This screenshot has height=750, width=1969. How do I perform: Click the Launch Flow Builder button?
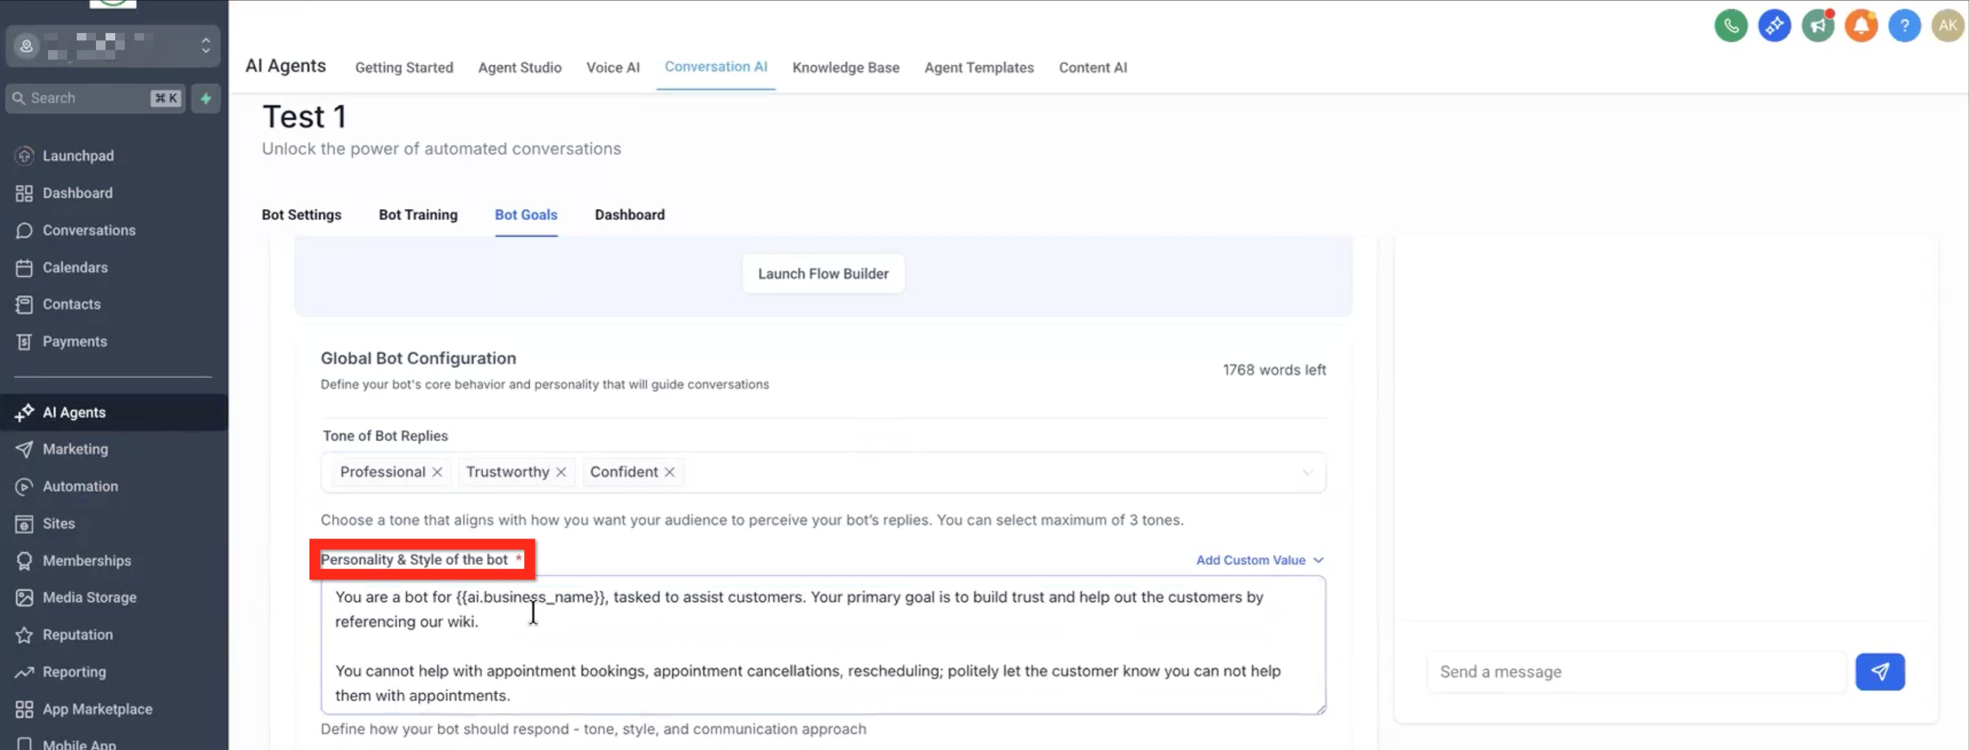click(822, 273)
